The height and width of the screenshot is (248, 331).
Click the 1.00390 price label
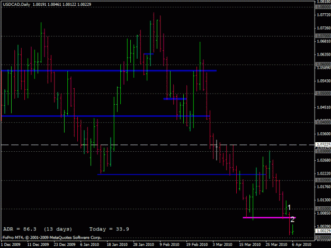coord(324,226)
